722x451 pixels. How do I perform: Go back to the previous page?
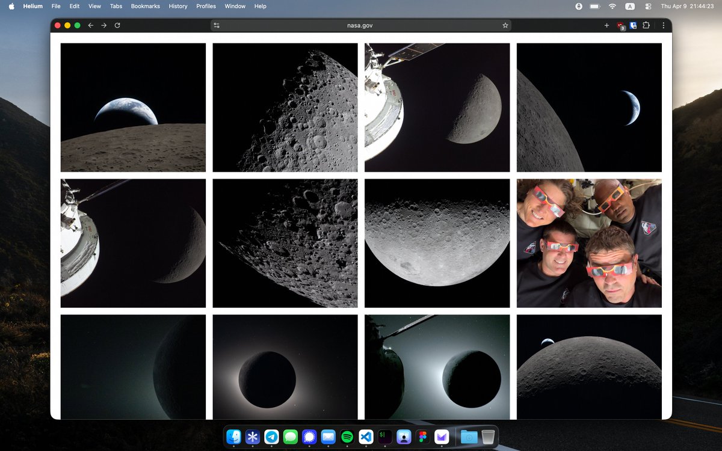90,25
